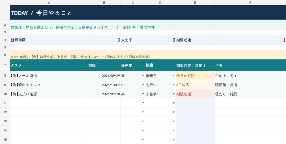This screenshot has height=144, width=286.
Task: Open priority dropdown arrow in row 13
Action: [x=143, y=121]
